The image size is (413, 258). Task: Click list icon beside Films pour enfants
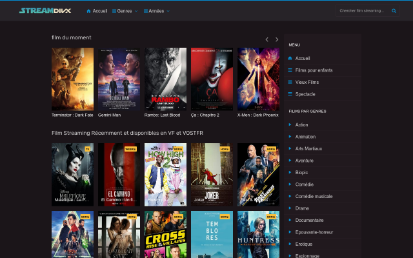point(290,70)
